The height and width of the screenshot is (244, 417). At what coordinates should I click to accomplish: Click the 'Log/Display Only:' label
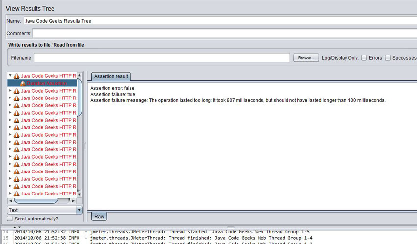[x=340, y=58]
